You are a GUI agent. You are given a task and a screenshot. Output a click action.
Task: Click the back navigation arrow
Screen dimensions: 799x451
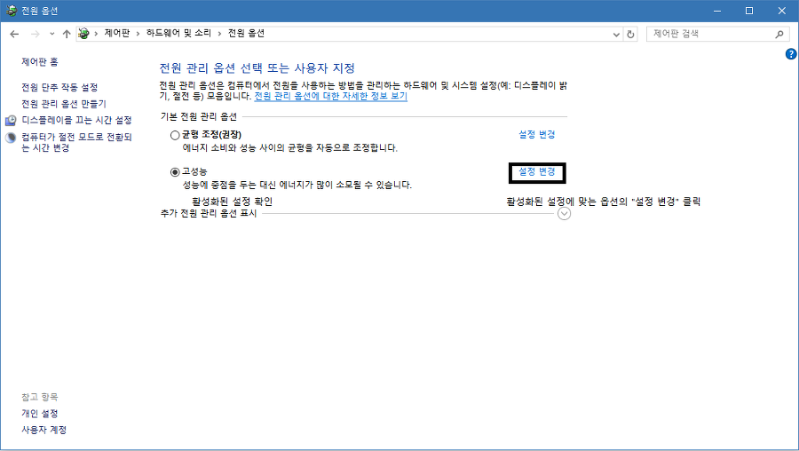tap(14, 34)
